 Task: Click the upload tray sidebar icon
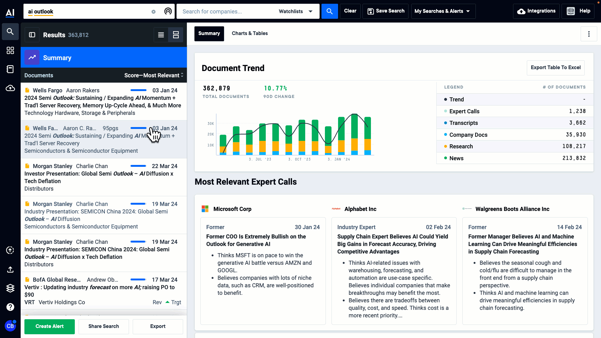pyautogui.click(x=10, y=269)
